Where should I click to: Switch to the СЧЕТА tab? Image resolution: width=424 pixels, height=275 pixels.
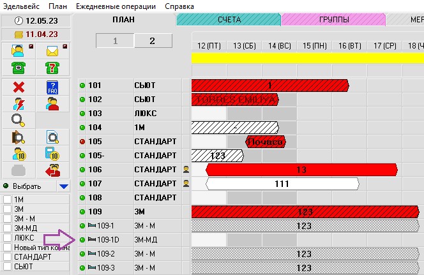click(x=229, y=20)
